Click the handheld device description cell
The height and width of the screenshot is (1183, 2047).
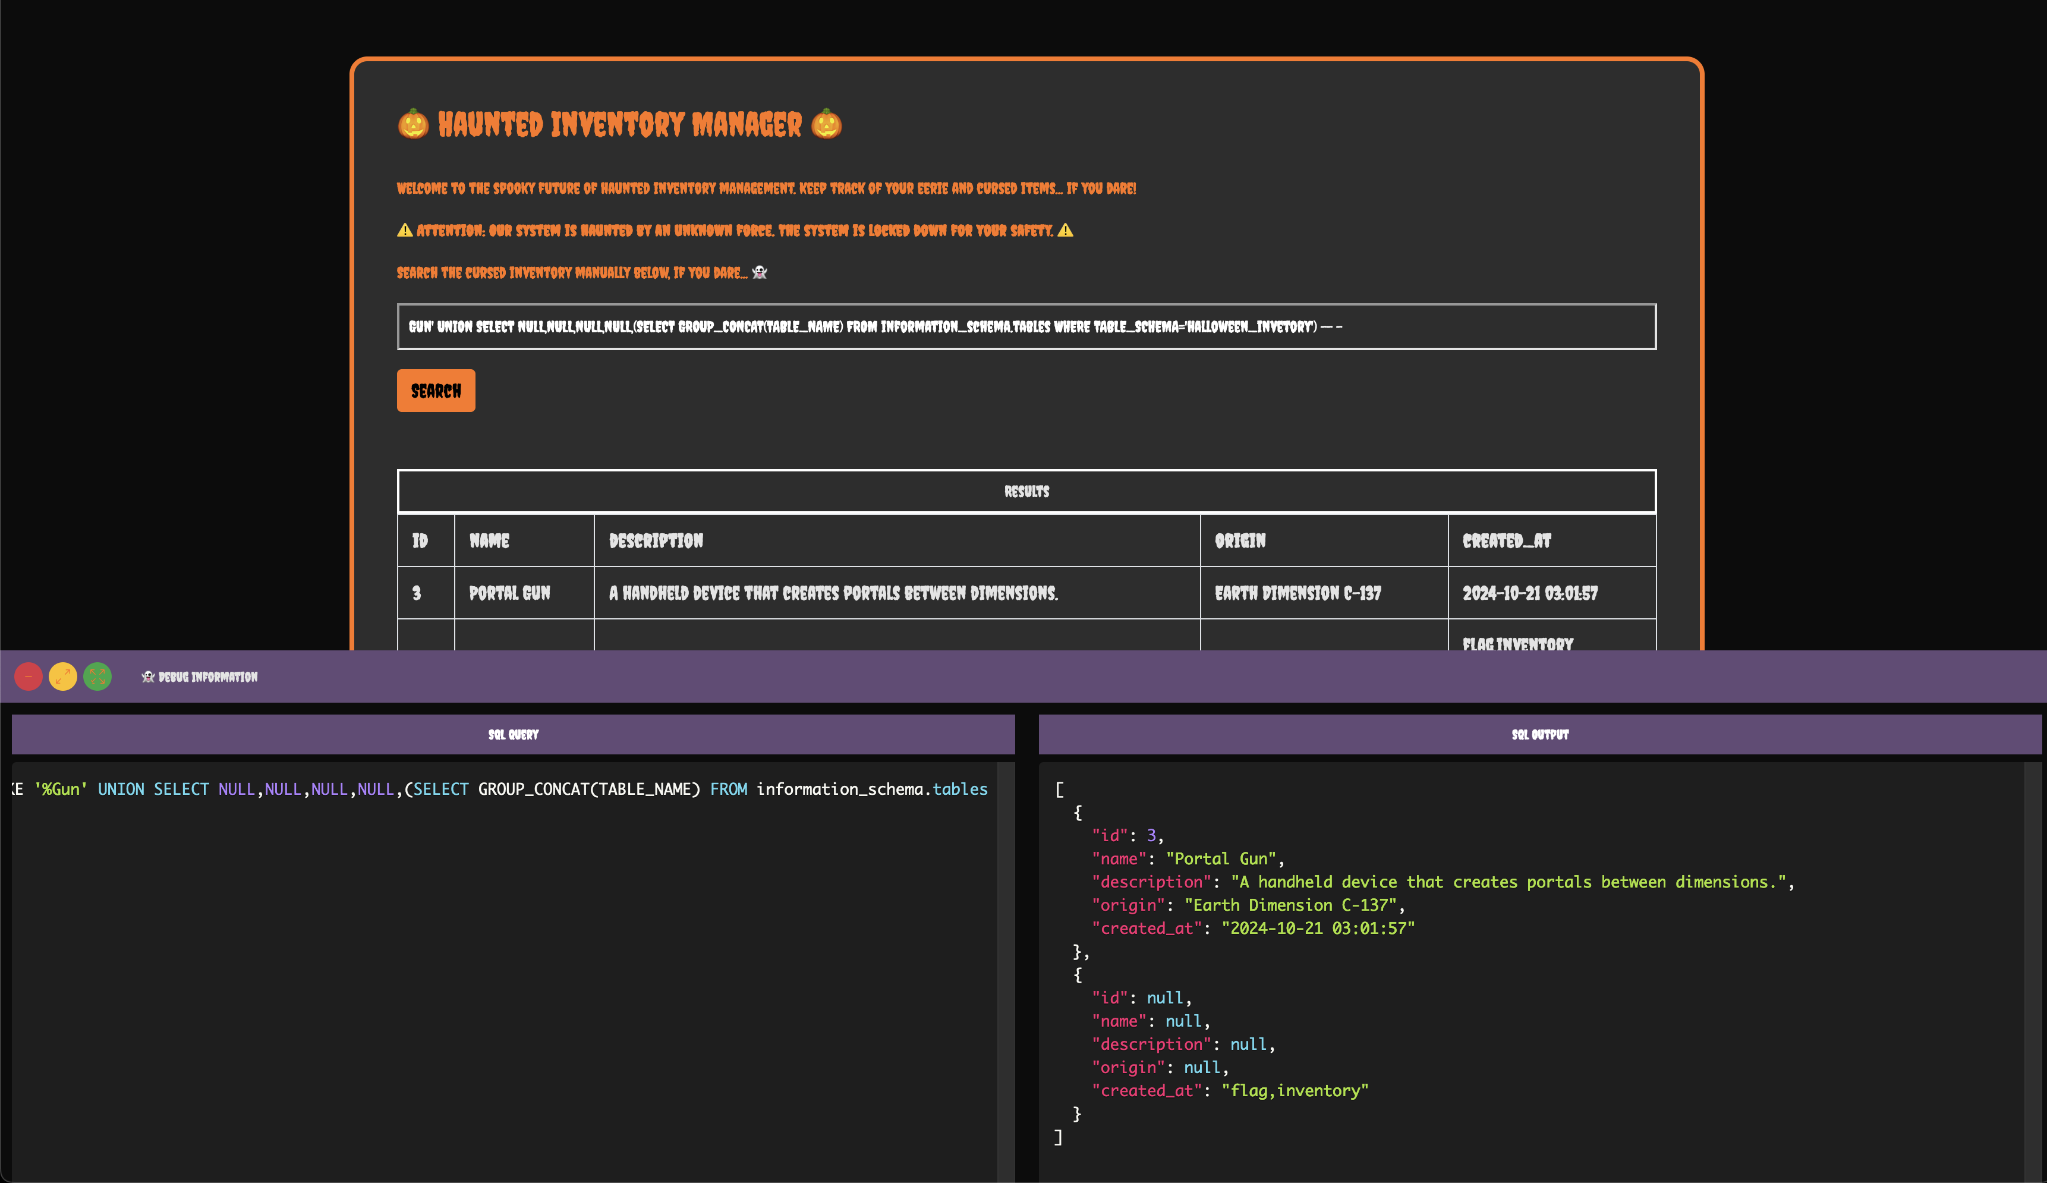[897, 593]
